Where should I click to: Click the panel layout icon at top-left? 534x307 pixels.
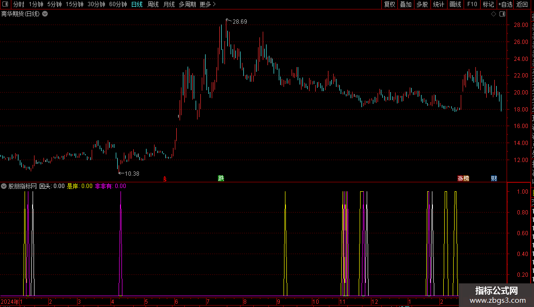(x=5, y=4)
